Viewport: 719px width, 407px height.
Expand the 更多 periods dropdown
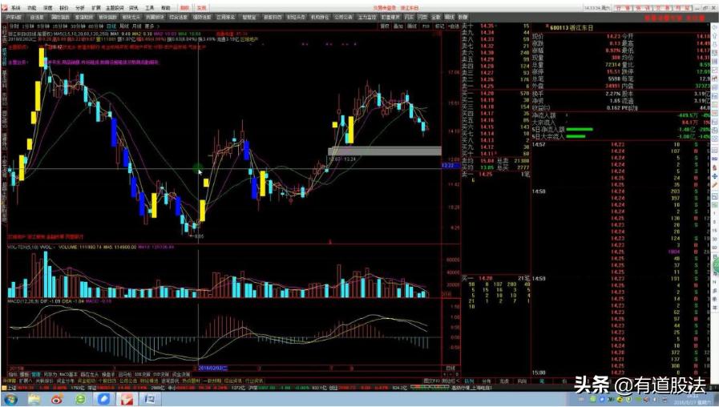click(151, 26)
